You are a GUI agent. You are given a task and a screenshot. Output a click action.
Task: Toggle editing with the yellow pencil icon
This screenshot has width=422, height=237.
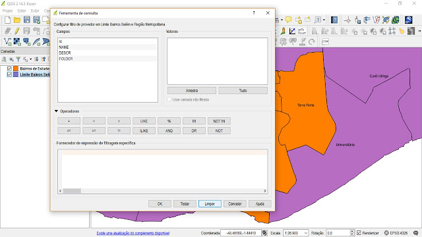coord(17,31)
